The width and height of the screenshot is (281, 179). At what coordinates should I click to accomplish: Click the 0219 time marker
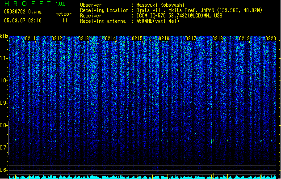point(244,38)
